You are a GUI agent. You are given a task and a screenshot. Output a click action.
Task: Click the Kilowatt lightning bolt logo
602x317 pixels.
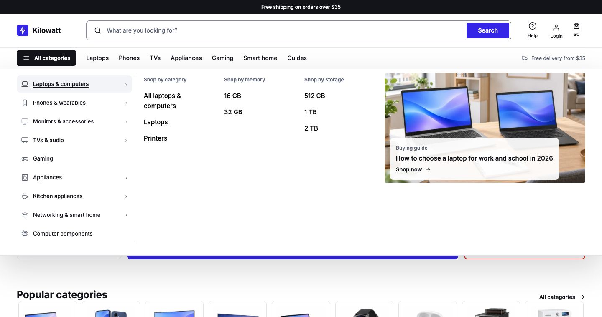[23, 30]
